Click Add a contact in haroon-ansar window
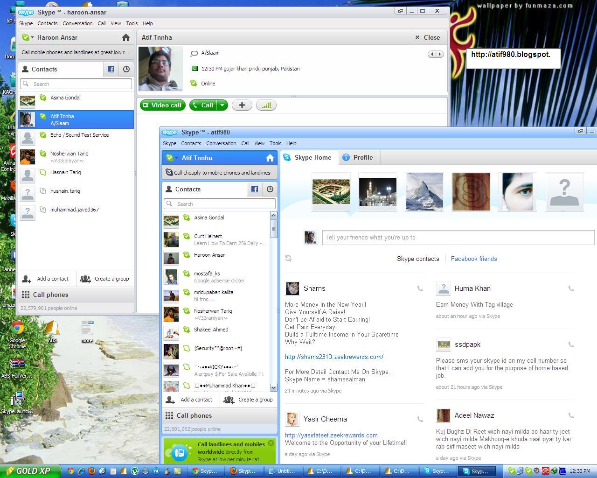 (47, 279)
